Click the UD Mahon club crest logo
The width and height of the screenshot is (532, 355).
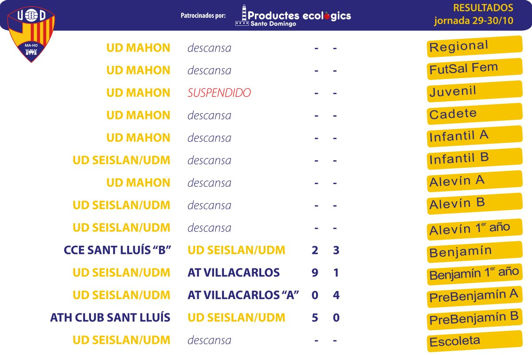(31, 35)
